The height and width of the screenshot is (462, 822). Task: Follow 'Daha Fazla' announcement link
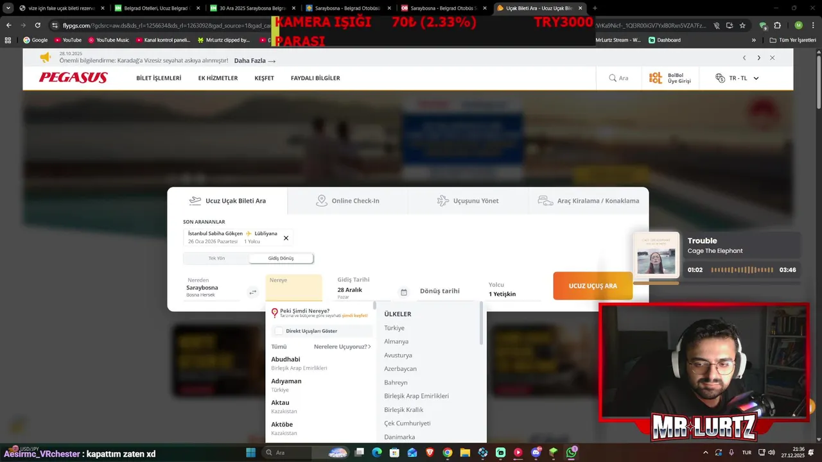pos(255,61)
